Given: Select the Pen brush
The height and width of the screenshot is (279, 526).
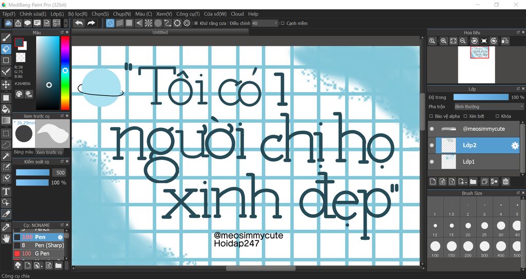Looking at the screenshot, I should [38, 237].
